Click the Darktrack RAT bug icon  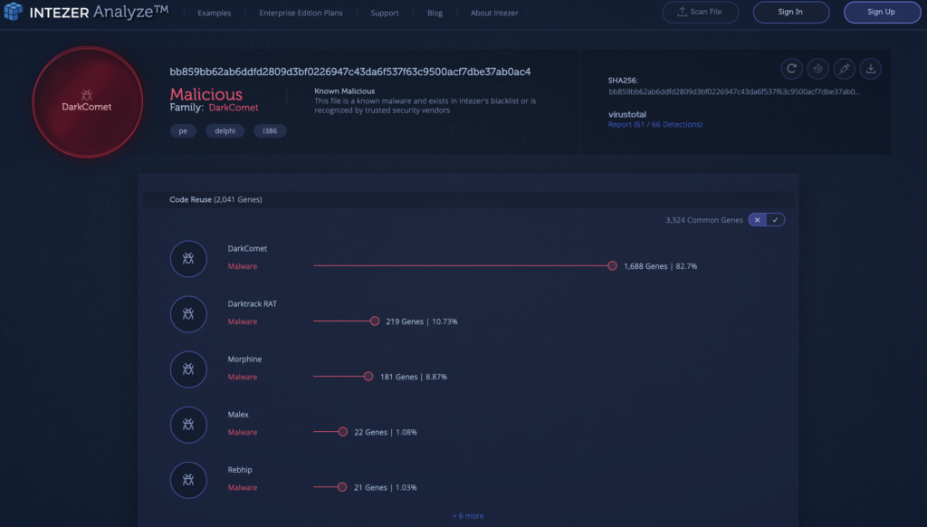click(x=188, y=314)
